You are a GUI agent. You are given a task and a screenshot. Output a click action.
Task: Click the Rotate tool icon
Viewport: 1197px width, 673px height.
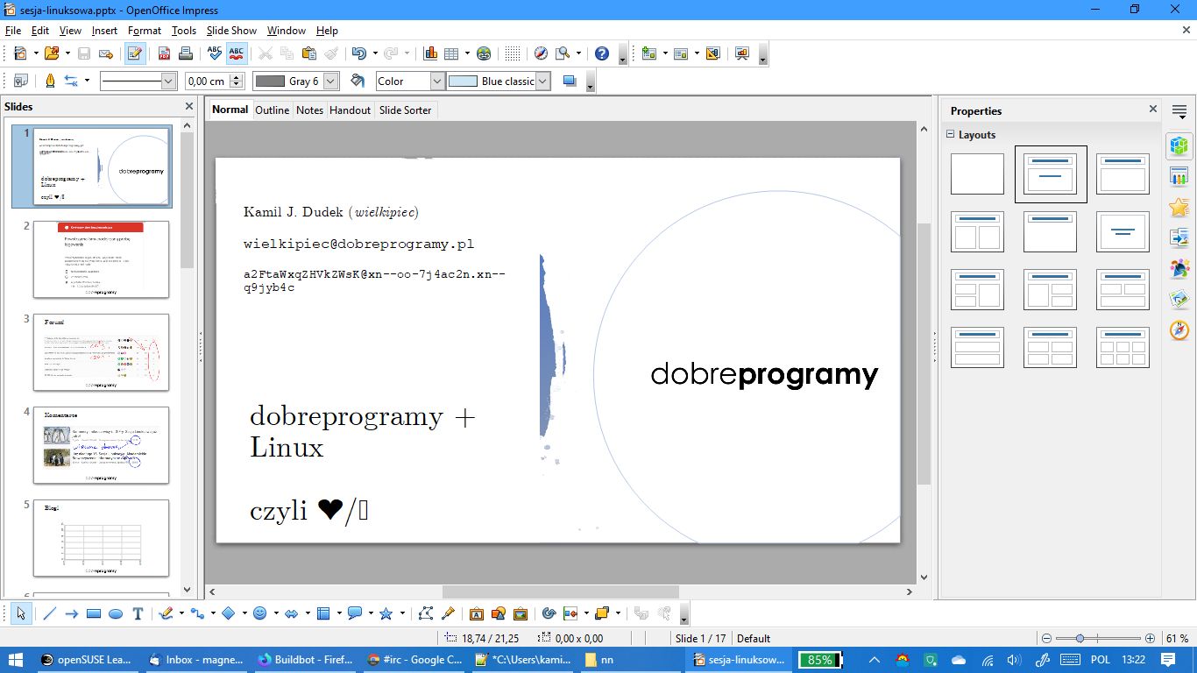pos(549,613)
